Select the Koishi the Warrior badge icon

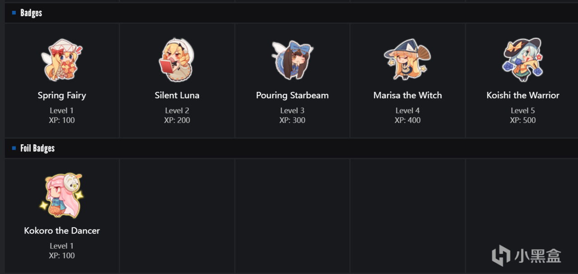(x=523, y=60)
